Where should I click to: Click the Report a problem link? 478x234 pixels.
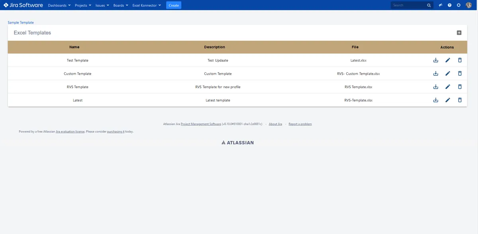tap(300, 124)
